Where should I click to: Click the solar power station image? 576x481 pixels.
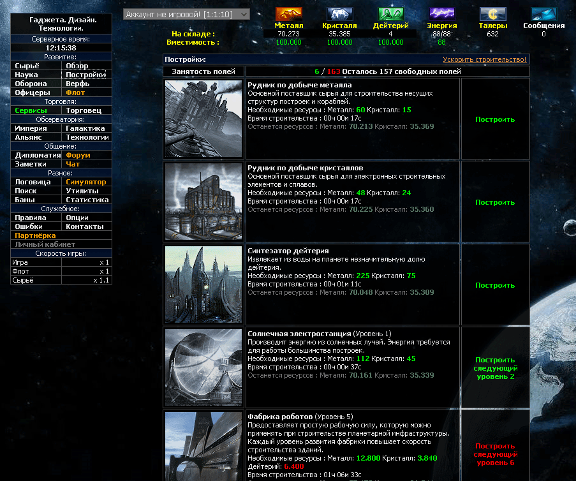[x=203, y=367]
